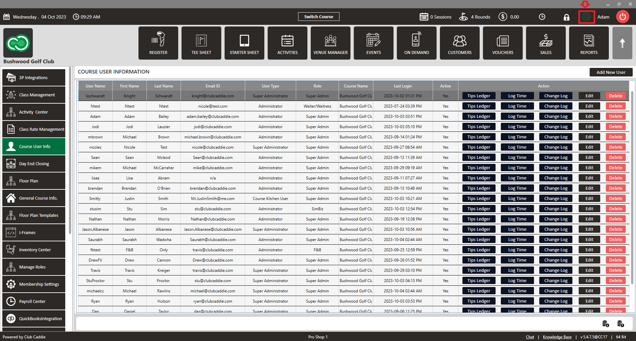The image size is (636, 341).
Task: Click the Add New User button
Action: 611,72
